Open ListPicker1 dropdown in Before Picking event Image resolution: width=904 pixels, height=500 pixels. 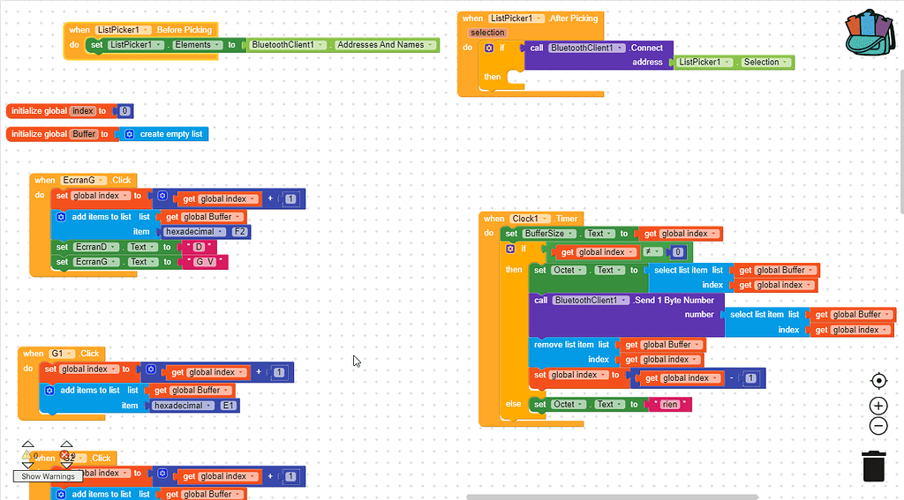click(x=124, y=30)
